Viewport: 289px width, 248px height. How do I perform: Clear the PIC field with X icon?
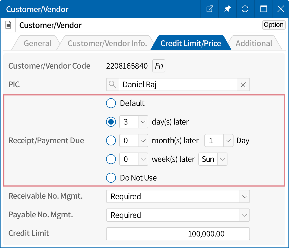tap(243, 85)
